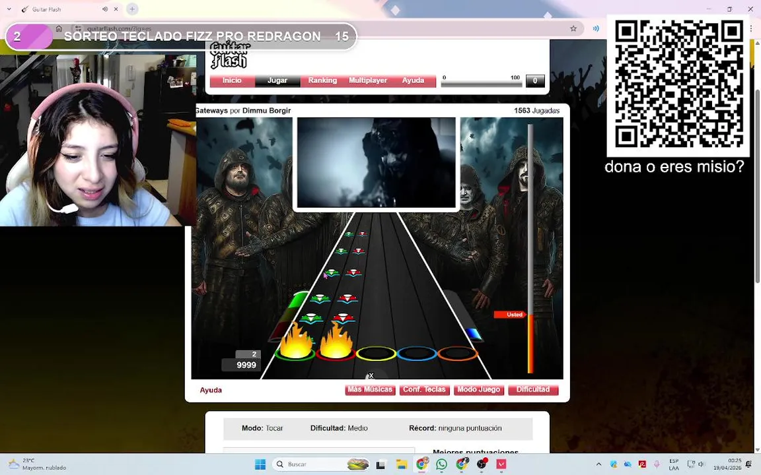
Task: Click the red Ayuda link below the game
Action: click(211, 390)
